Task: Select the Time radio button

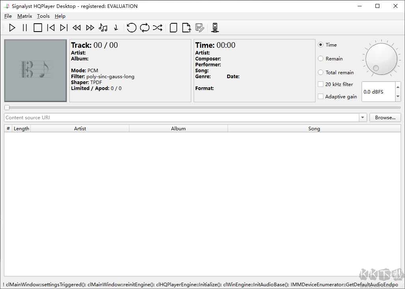Action: click(x=321, y=45)
